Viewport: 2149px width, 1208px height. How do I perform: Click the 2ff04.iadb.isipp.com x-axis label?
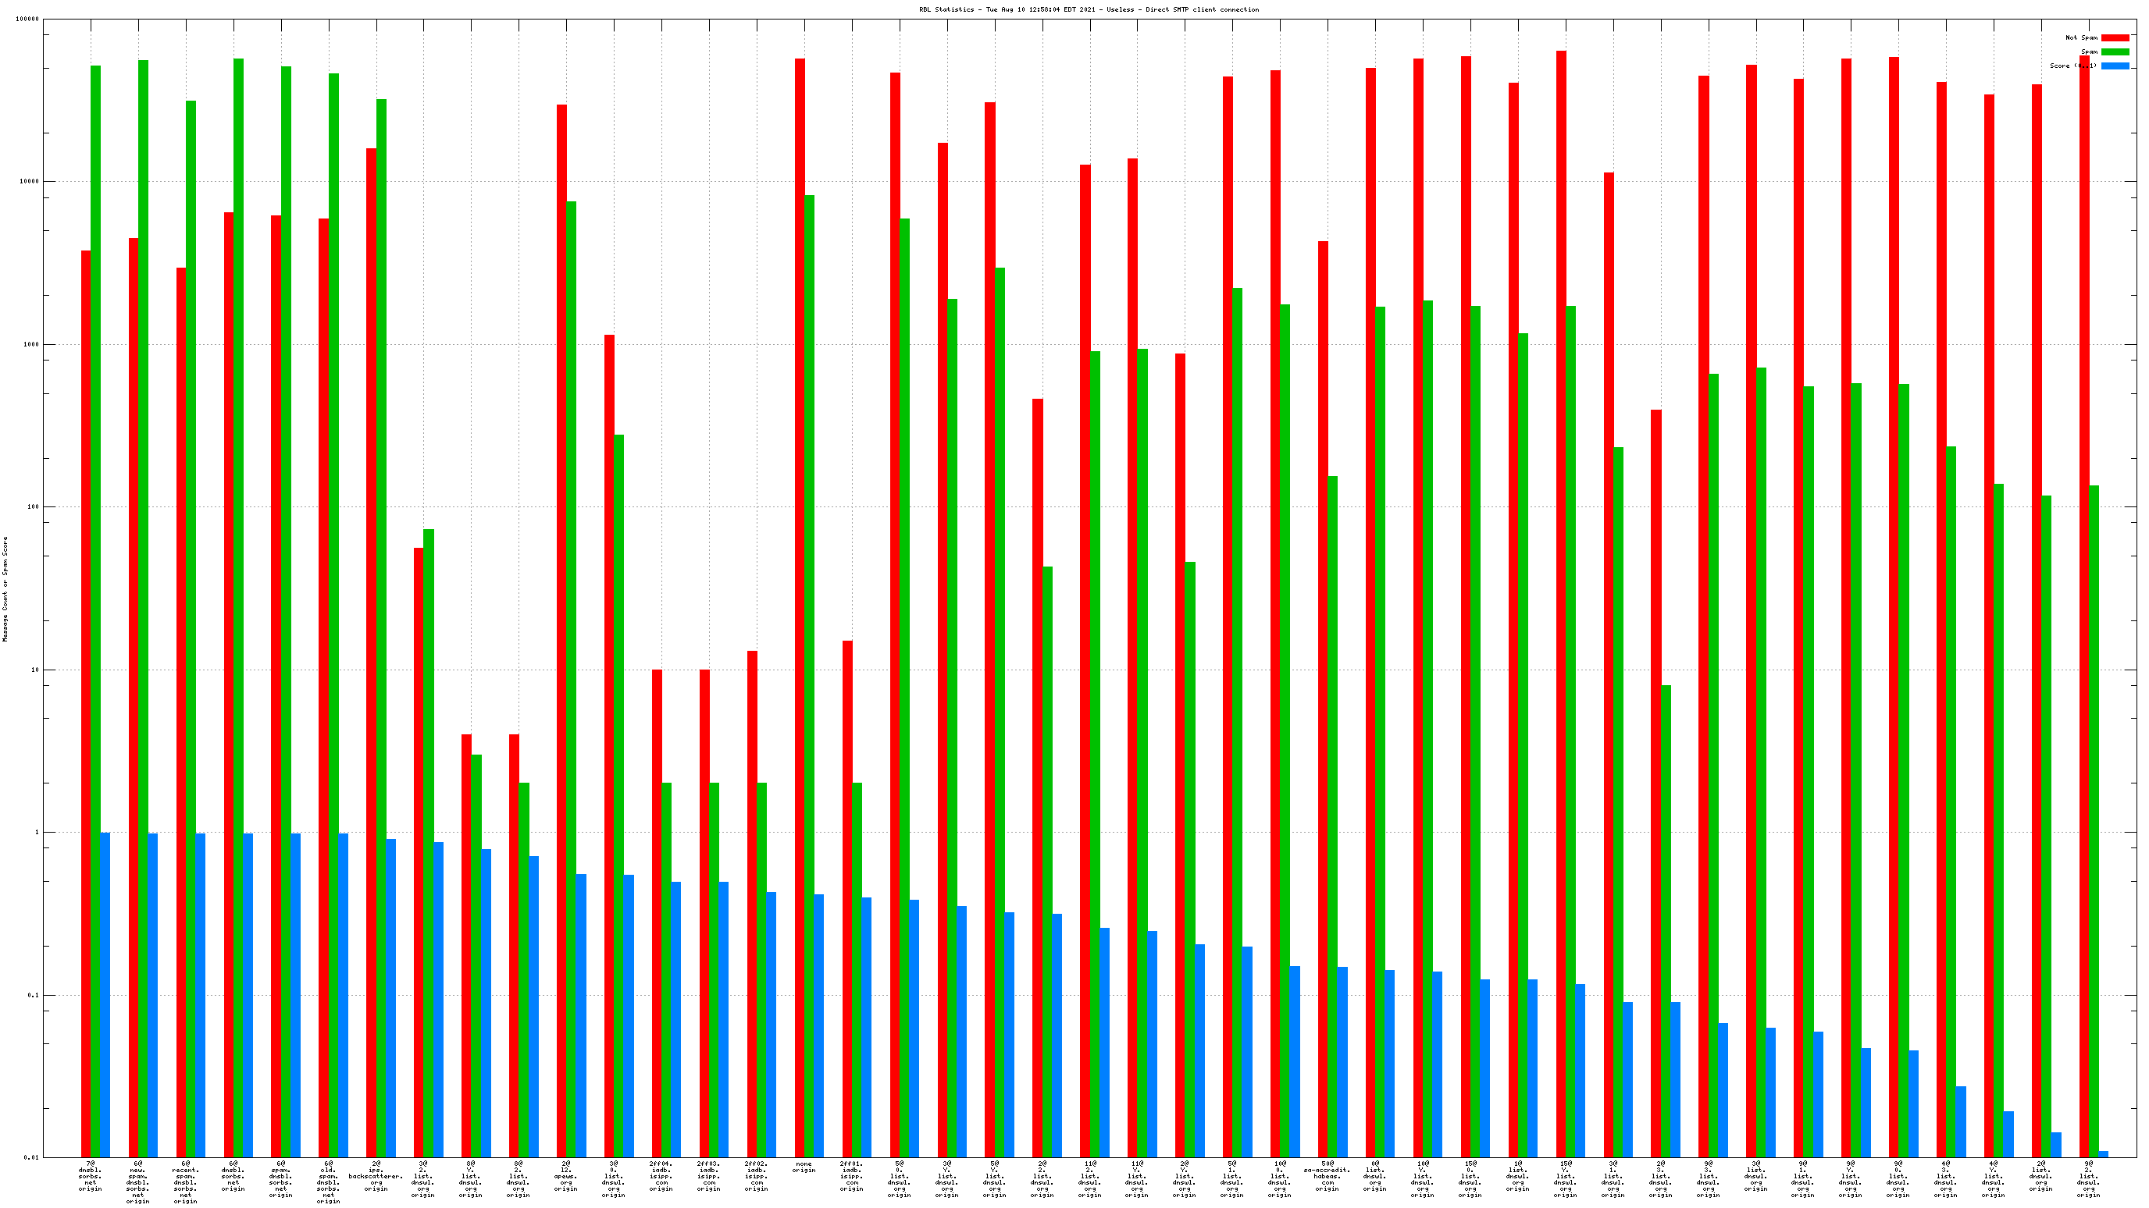coord(661,1176)
